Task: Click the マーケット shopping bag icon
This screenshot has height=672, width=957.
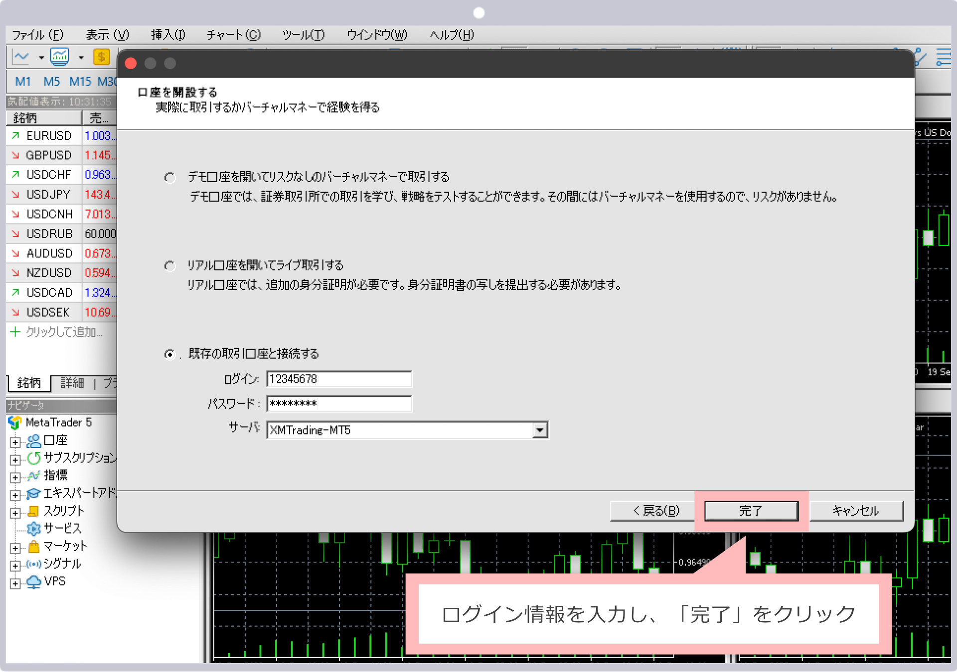Action: point(34,547)
